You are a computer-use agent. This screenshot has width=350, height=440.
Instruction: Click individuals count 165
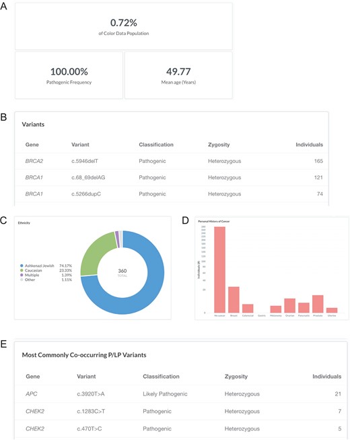(318, 161)
